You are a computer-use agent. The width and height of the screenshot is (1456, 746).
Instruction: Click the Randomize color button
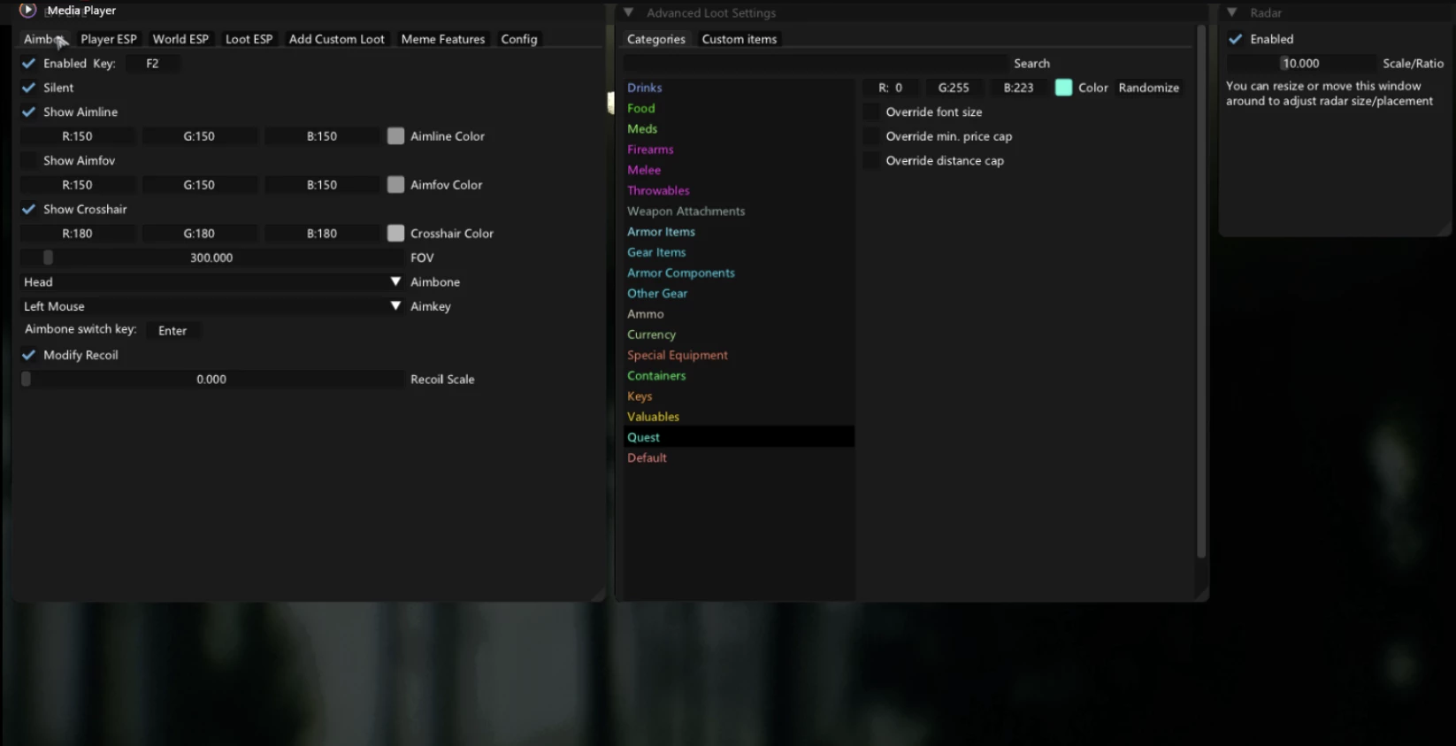tap(1148, 88)
